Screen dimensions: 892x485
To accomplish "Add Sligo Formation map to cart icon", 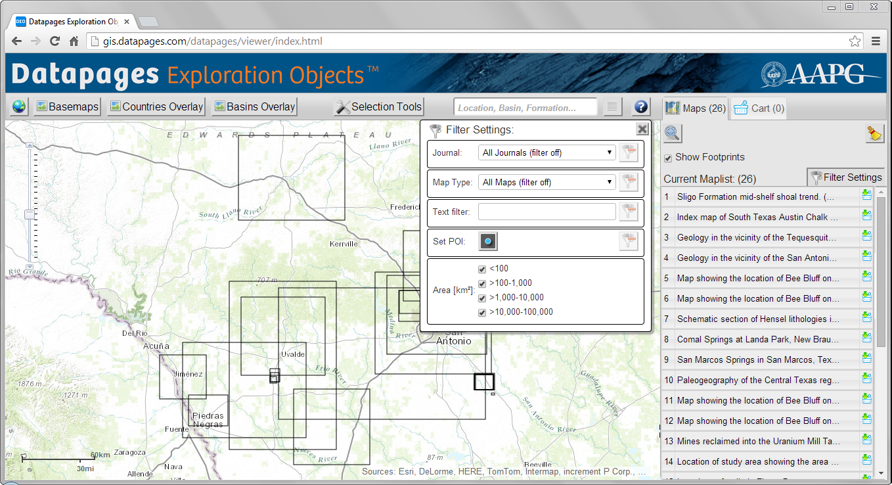I will (866, 196).
